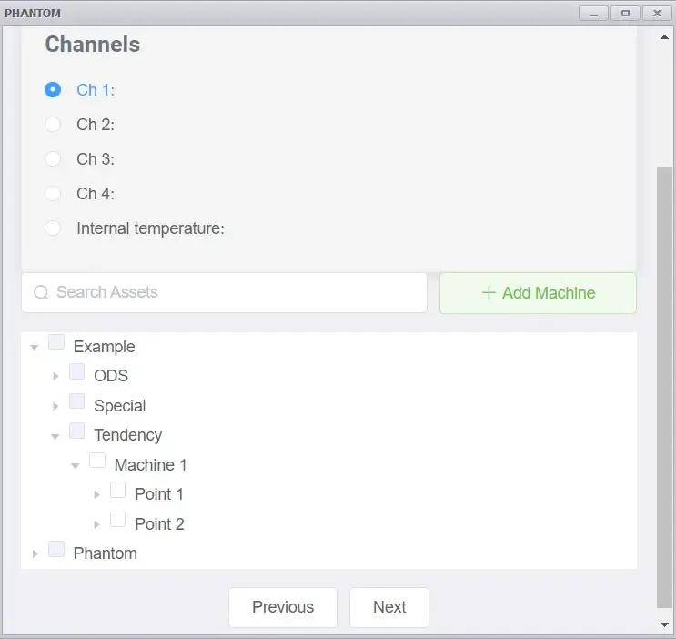This screenshot has width=676, height=639.
Task: Pick the Internal temperature radio option
Action: coord(53,228)
